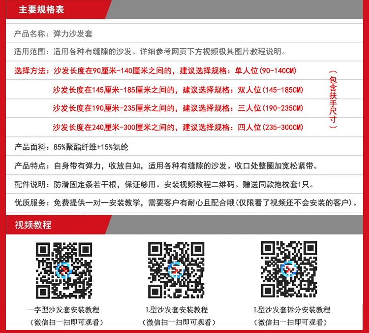
Task: Click the 双人位(145-185CM) size recommendation line
Action: (178, 90)
